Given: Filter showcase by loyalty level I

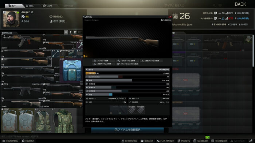Looking at the screenshot, I should 71,32.
